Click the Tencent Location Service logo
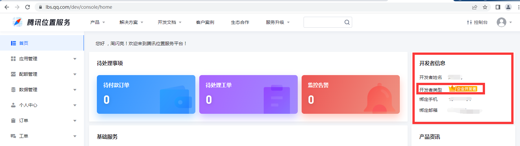 pyautogui.click(x=41, y=22)
